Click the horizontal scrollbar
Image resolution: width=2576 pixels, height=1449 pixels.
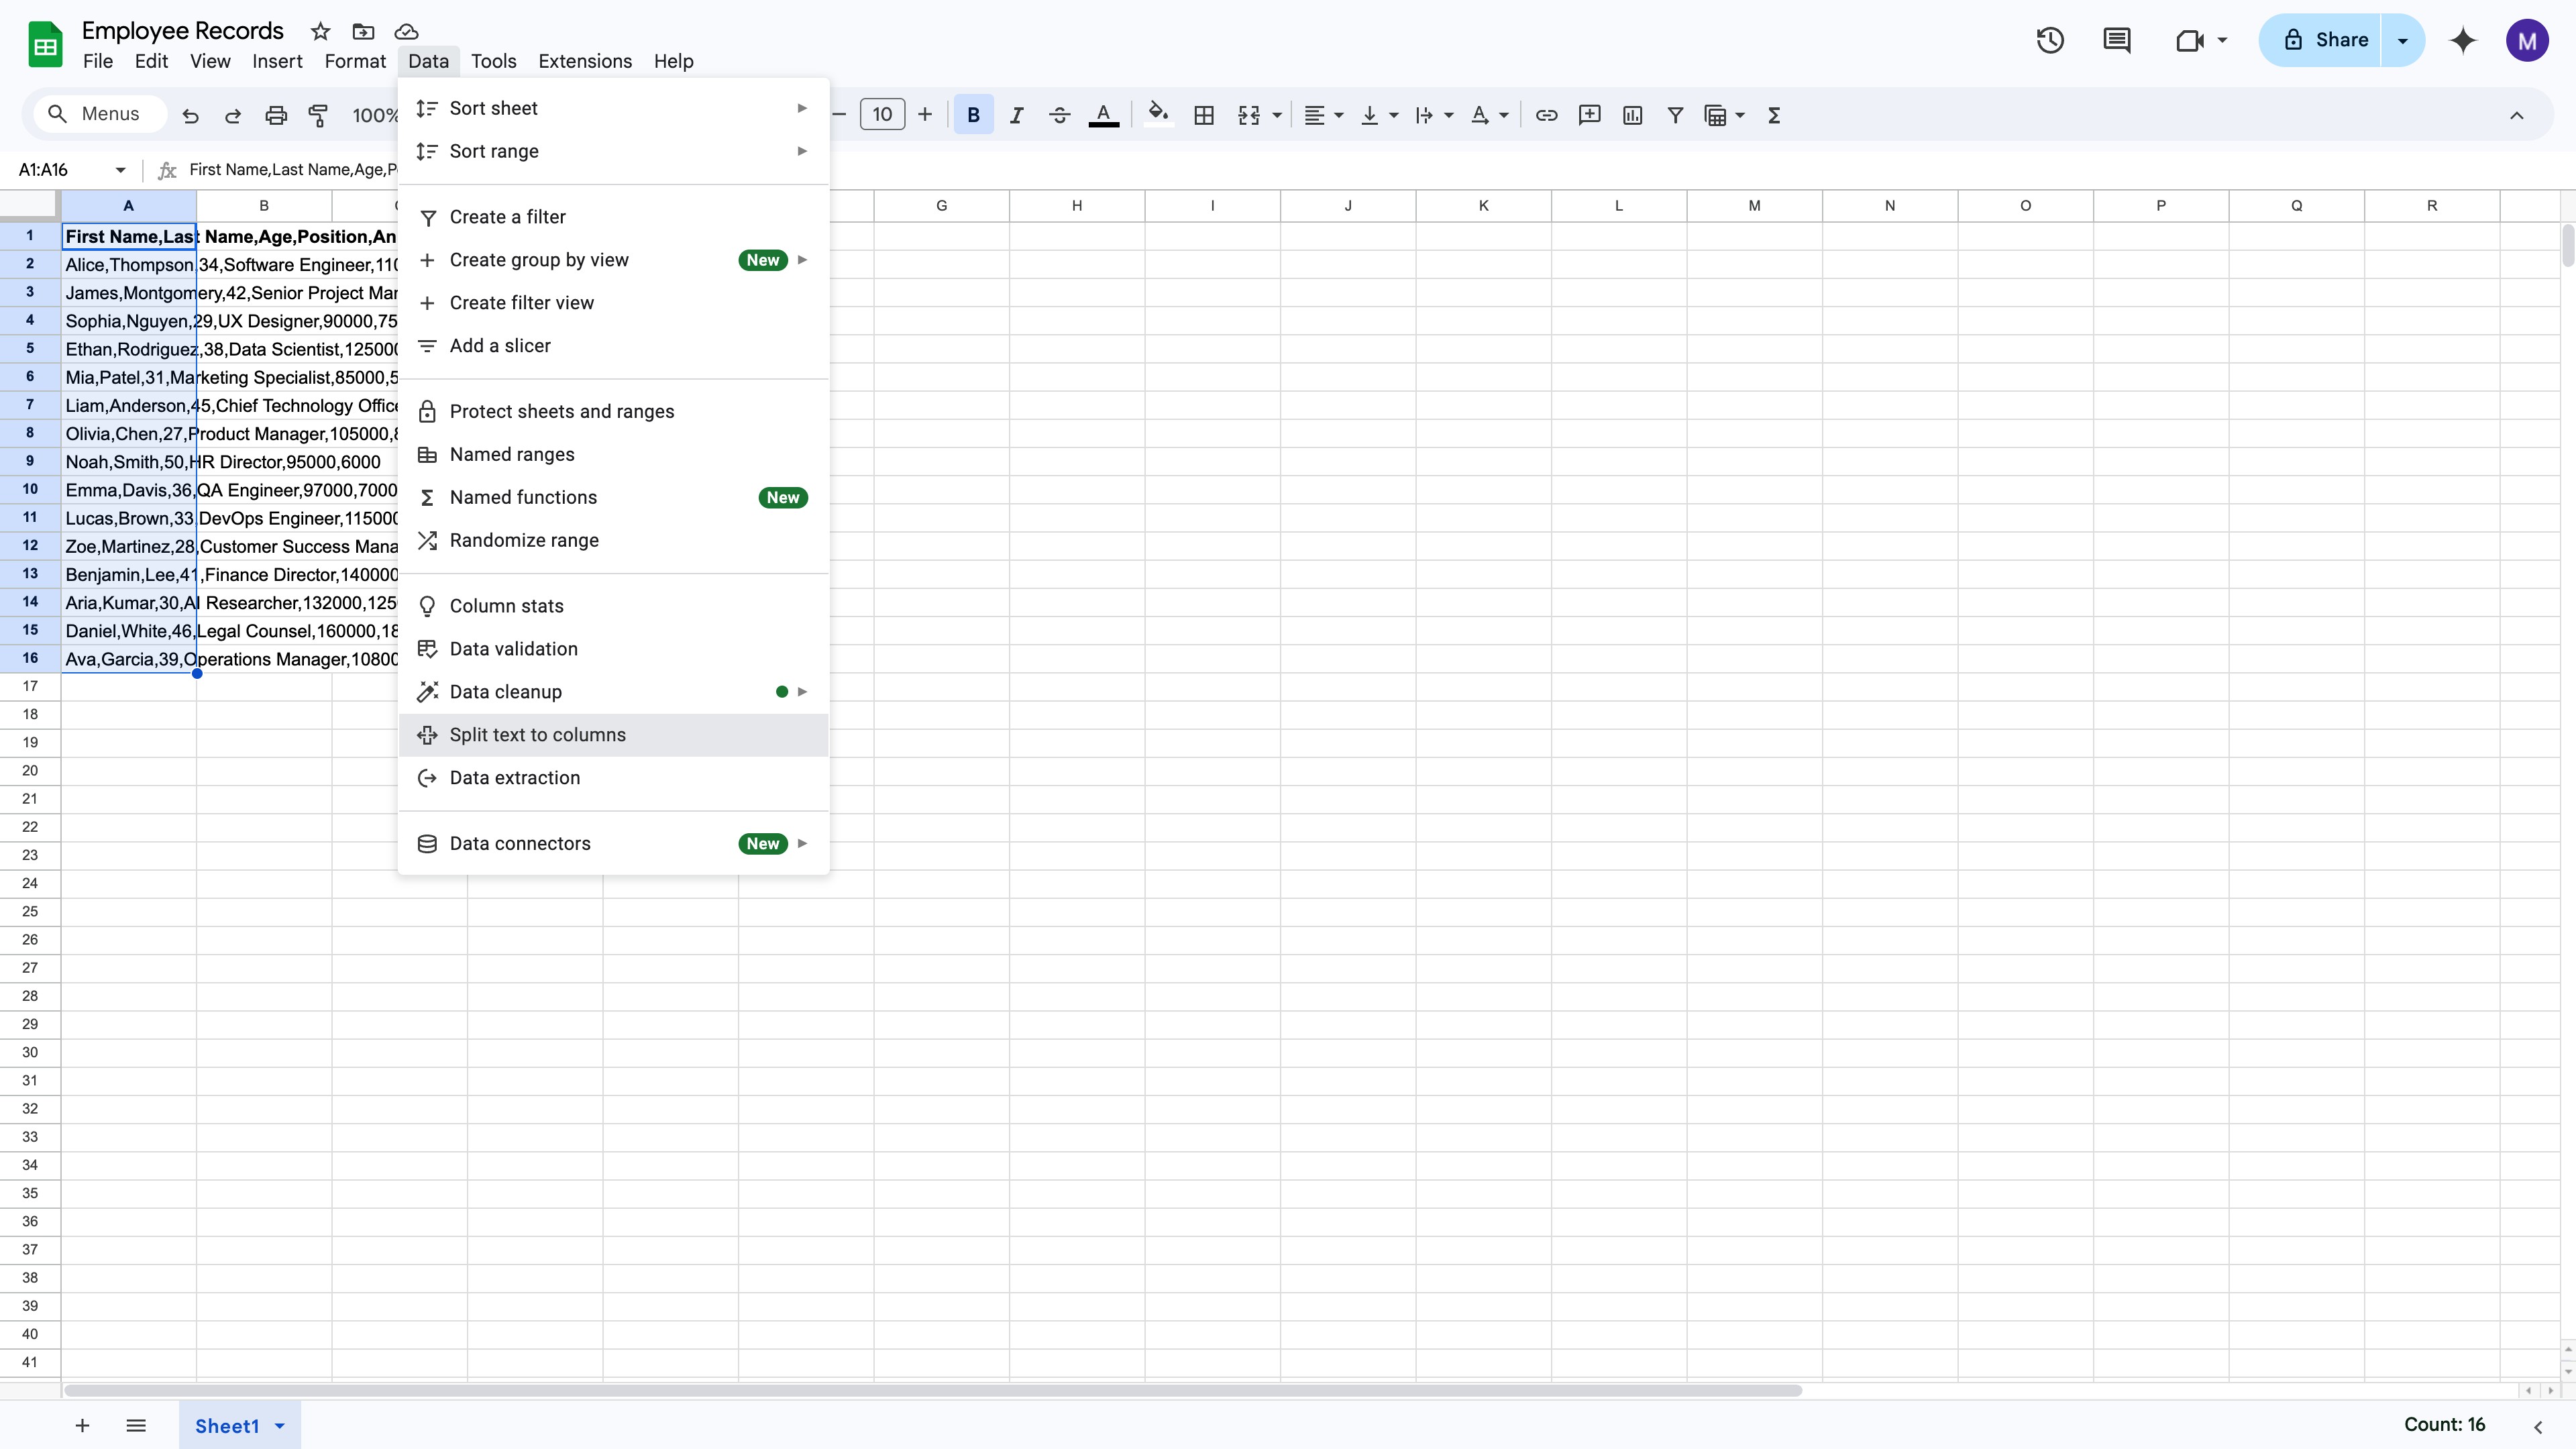(x=932, y=1391)
